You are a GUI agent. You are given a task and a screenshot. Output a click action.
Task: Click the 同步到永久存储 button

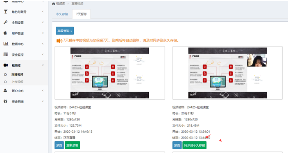coord(194,145)
